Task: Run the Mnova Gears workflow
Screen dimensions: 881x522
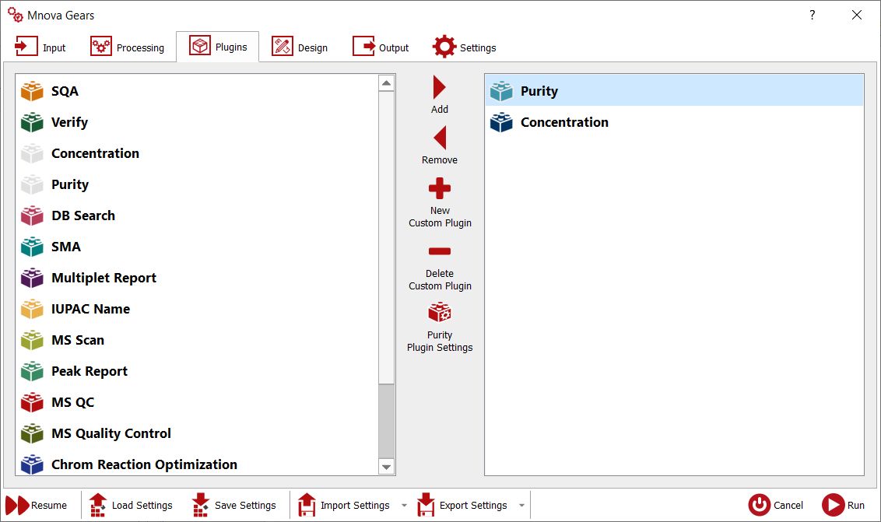Action: [x=844, y=505]
